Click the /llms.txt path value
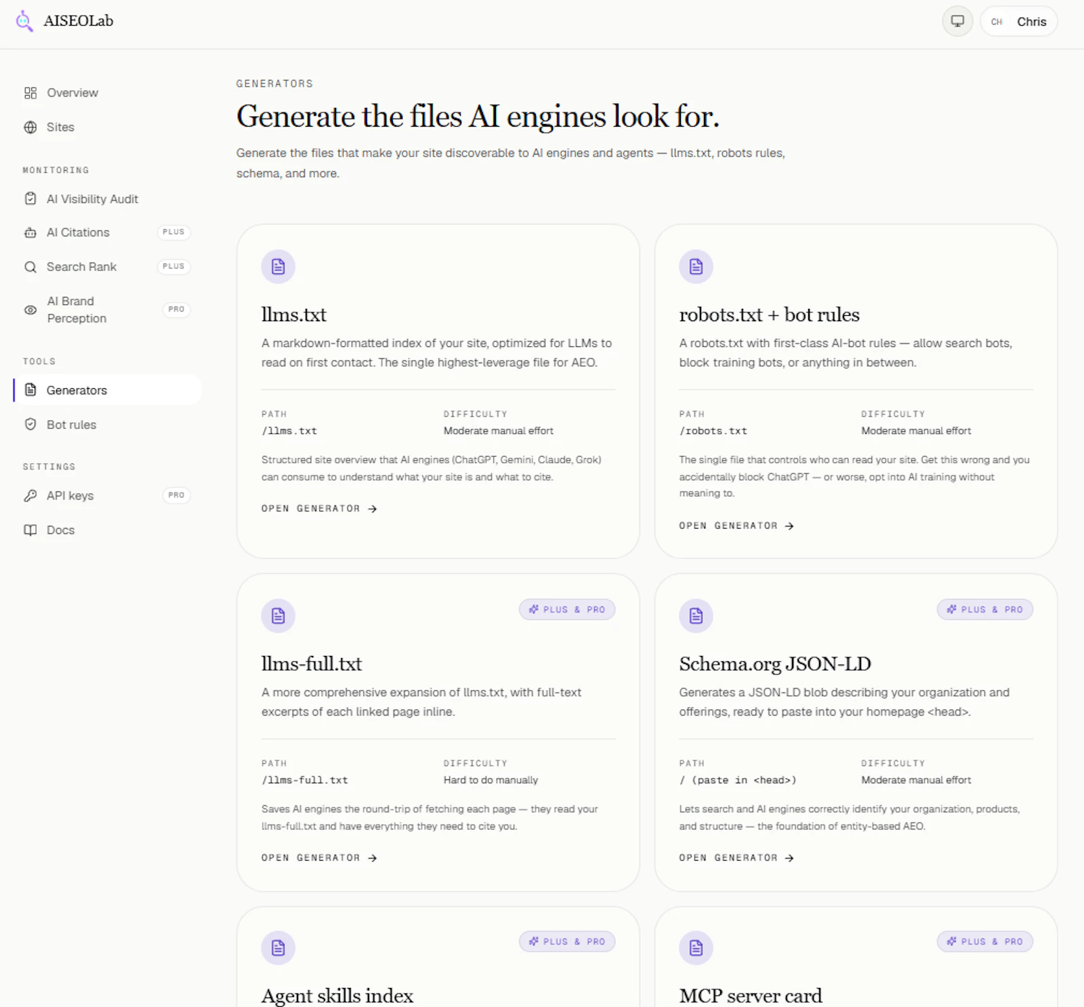This screenshot has width=1084, height=1007. [x=289, y=431]
